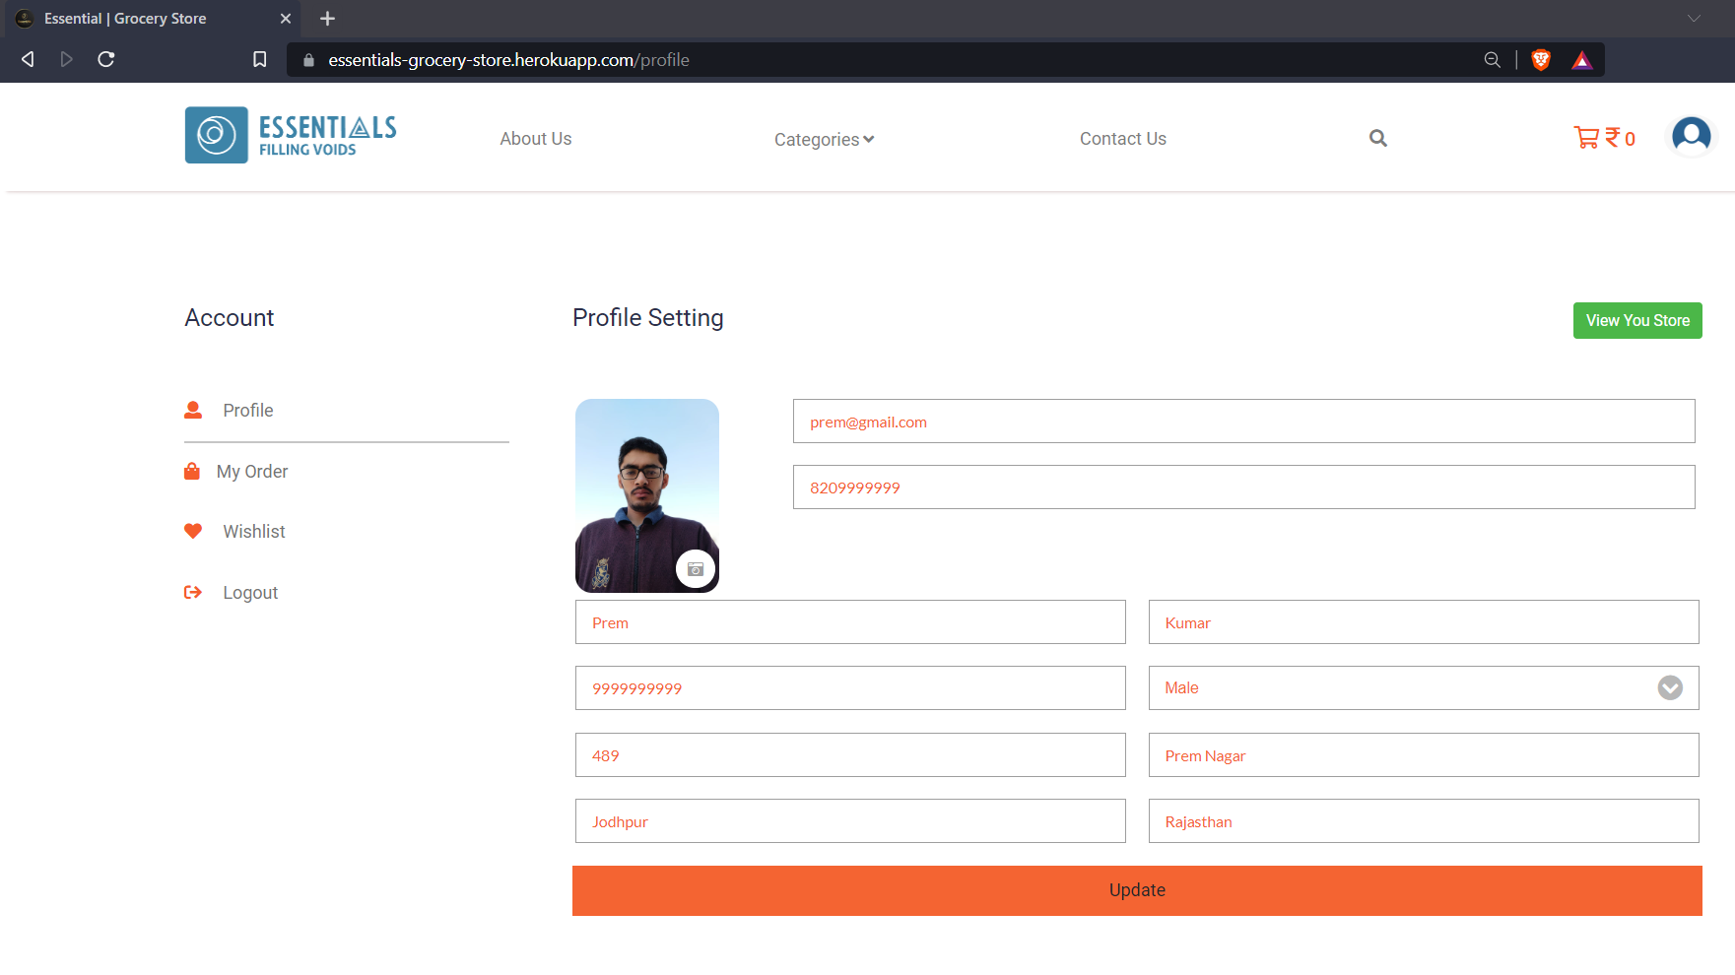Open the About Us link
This screenshot has height=975, width=1735.
click(x=536, y=139)
